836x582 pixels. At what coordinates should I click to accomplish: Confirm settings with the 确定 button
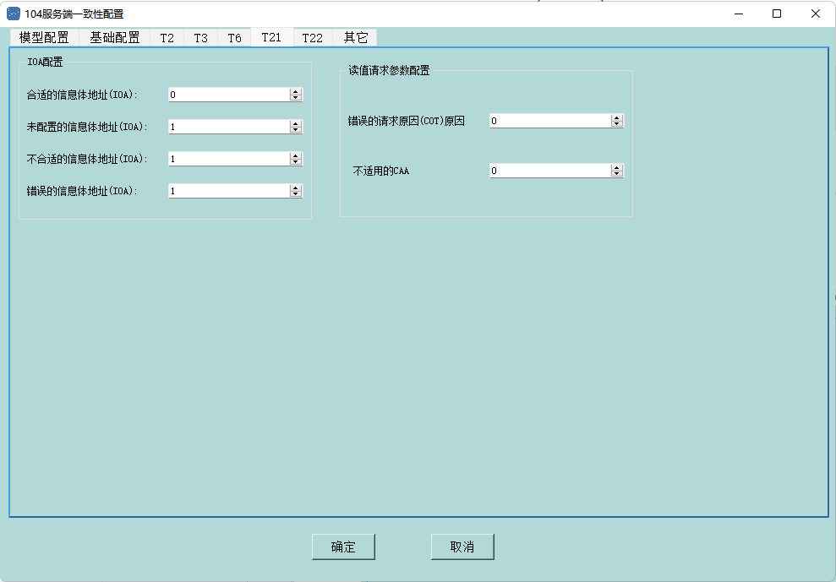(x=343, y=547)
